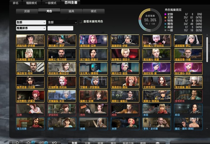Tick the 查看未擁有角色 checkbox
Viewport: 210px width, 144px height.
click(x=81, y=22)
